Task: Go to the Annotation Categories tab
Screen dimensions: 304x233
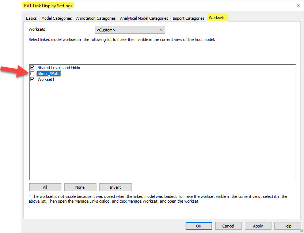Action: 96,18
